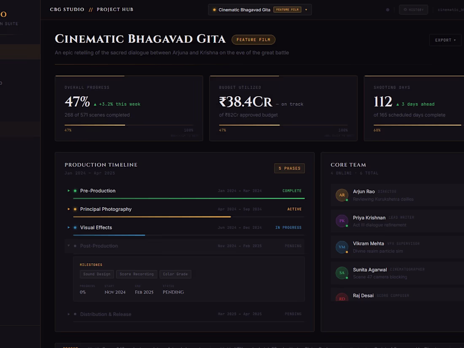Open Priya Krishnan team member name
Viewport: 464px width, 348px height.
(x=369, y=218)
